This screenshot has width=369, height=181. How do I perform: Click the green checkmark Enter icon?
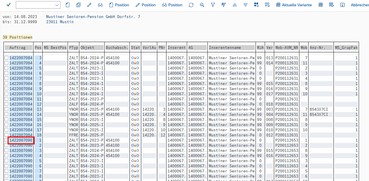pyautogui.click(x=9, y=5)
